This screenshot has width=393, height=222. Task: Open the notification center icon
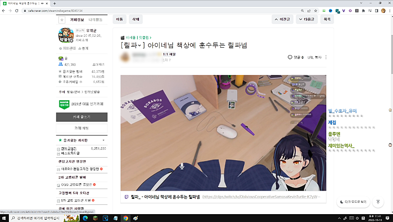388,218
